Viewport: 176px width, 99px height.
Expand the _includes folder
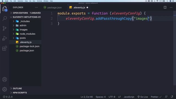point(13,21)
